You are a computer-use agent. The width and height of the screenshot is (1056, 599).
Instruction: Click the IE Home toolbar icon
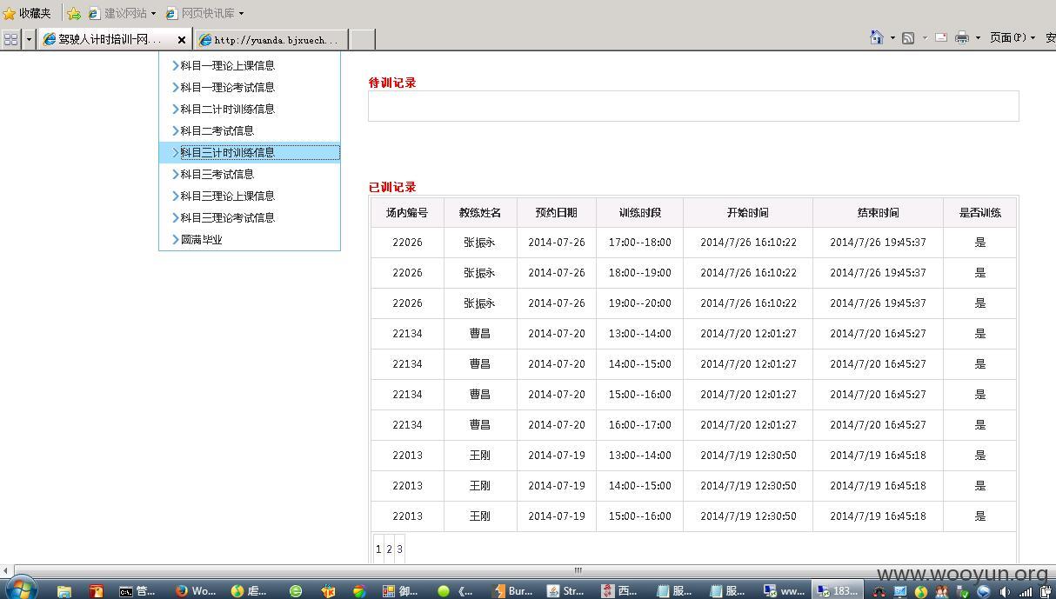click(877, 37)
